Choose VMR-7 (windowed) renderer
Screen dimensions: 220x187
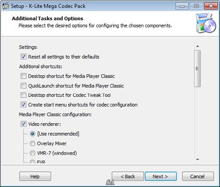tap(33, 153)
